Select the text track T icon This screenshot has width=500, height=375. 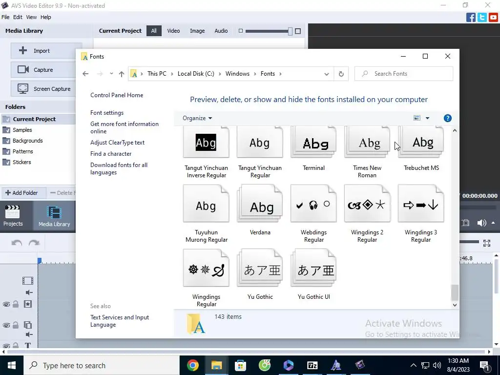[28, 345]
